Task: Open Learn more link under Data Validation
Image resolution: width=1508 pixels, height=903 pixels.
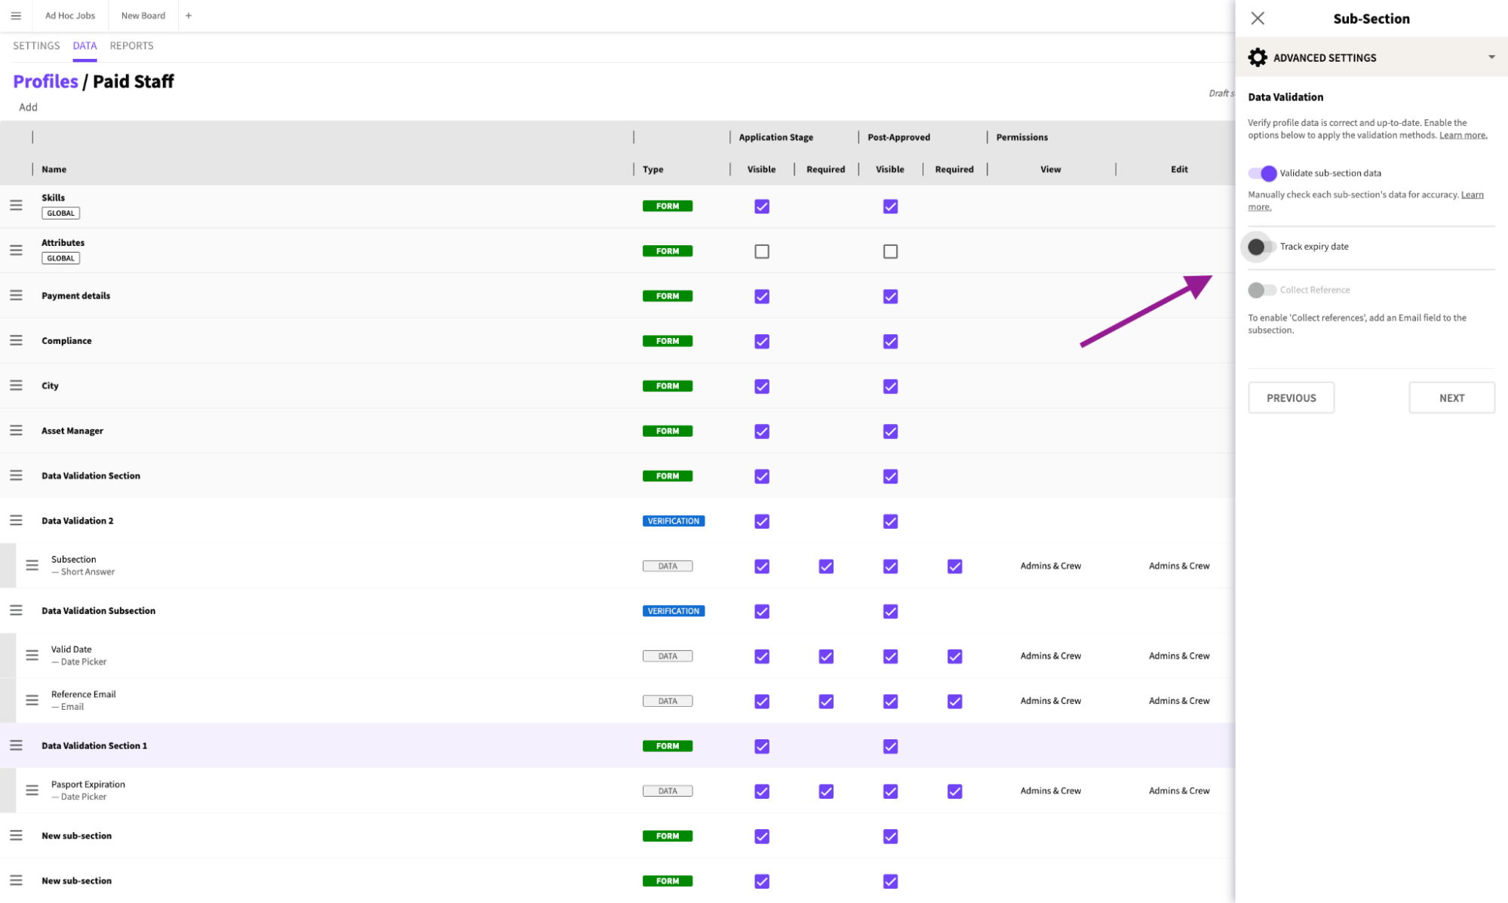Action: point(1463,136)
